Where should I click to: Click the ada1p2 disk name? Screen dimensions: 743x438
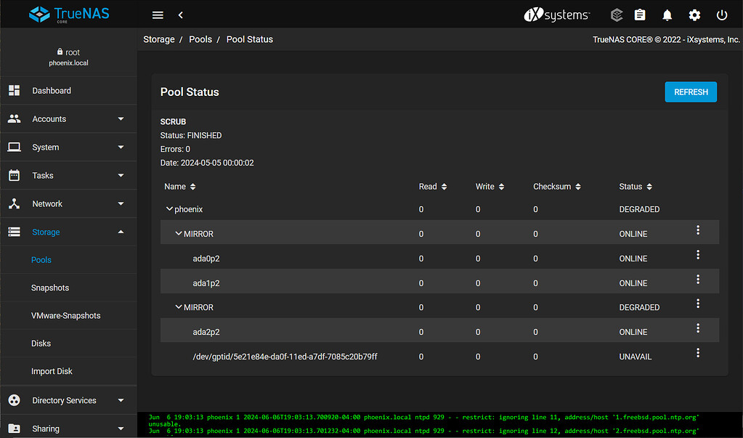click(x=206, y=283)
